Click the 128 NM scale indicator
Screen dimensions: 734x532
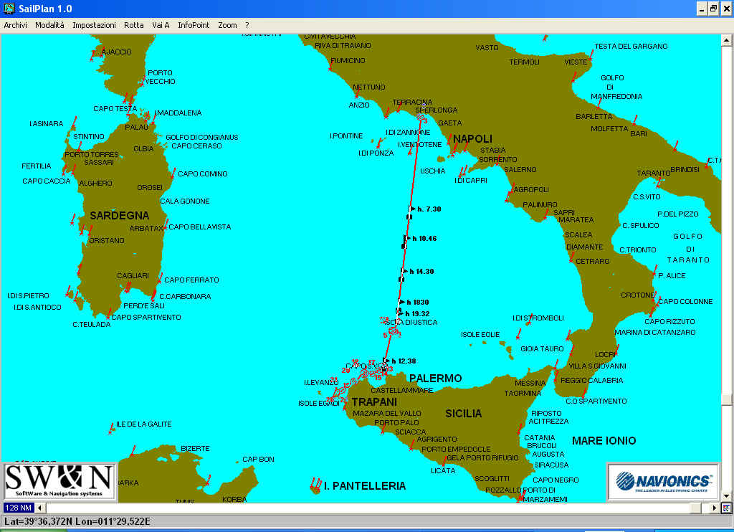point(18,508)
